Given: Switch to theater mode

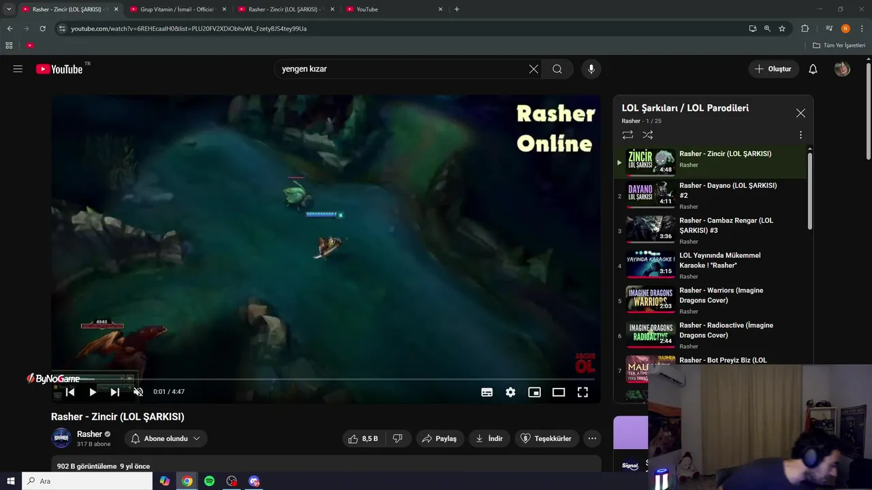Looking at the screenshot, I should tap(559, 392).
